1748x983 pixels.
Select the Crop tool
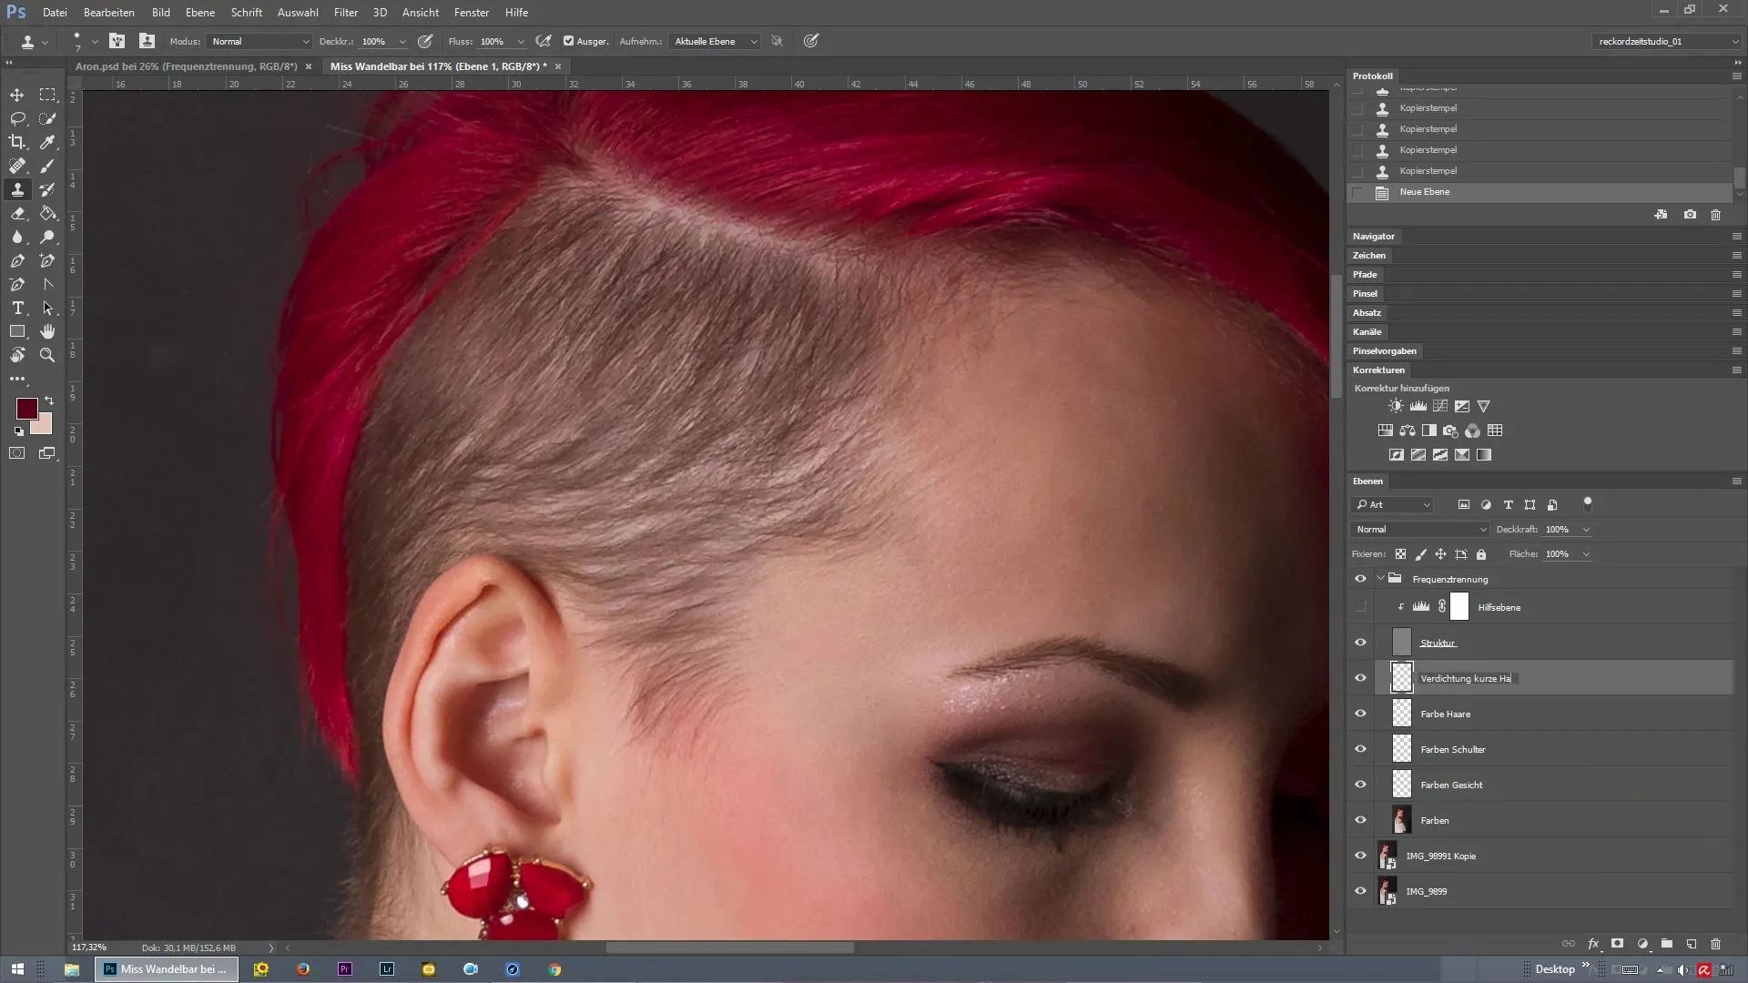17,142
